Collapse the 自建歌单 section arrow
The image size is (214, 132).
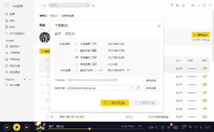30,80
